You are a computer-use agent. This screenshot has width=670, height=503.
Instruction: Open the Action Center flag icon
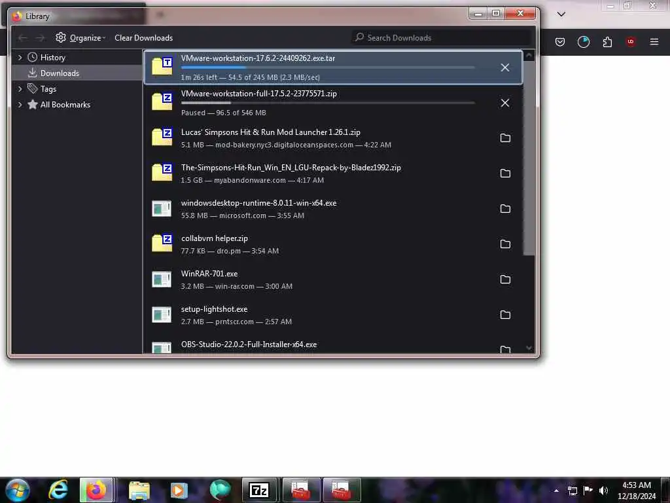[x=588, y=490]
